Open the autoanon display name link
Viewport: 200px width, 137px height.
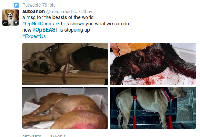click(x=33, y=11)
